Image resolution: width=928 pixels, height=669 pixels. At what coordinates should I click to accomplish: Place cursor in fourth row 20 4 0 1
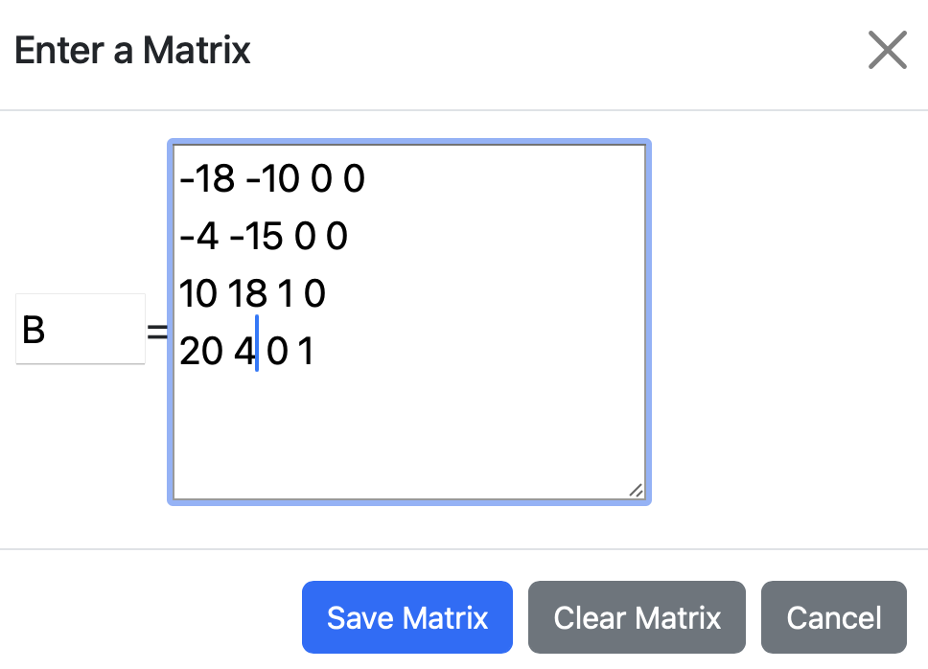click(246, 353)
